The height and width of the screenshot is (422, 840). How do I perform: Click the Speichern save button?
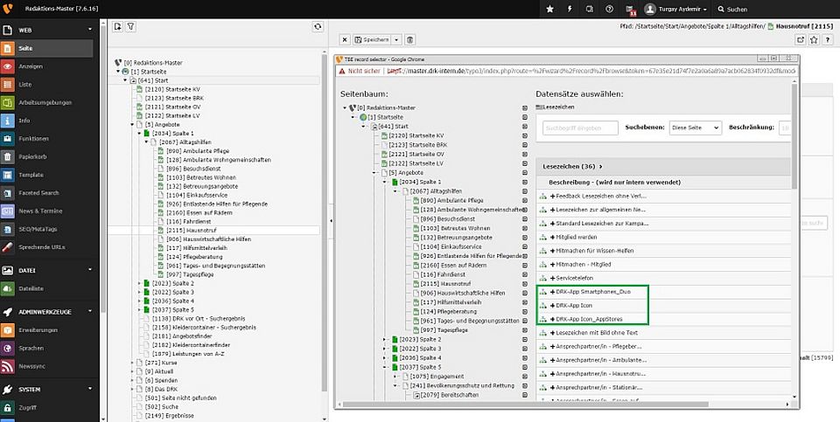click(373, 39)
